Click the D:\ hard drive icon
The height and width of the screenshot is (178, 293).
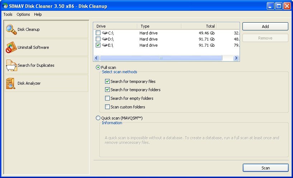[105, 39]
